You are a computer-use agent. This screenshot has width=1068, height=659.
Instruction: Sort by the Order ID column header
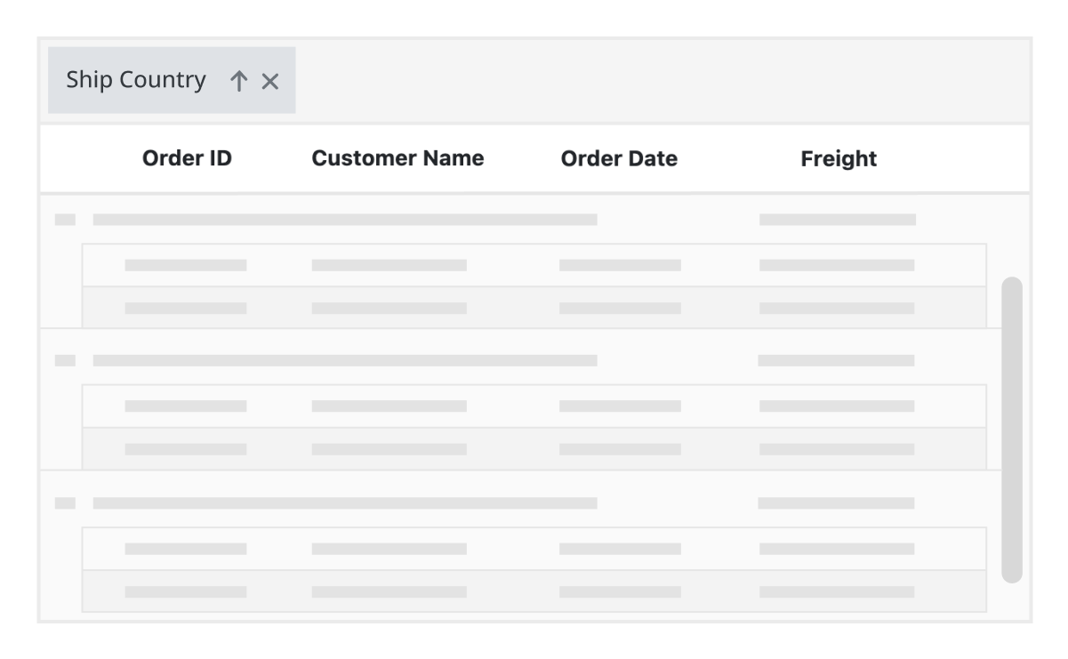tap(187, 158)
